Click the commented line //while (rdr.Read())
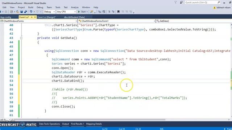 click(70, 90)
